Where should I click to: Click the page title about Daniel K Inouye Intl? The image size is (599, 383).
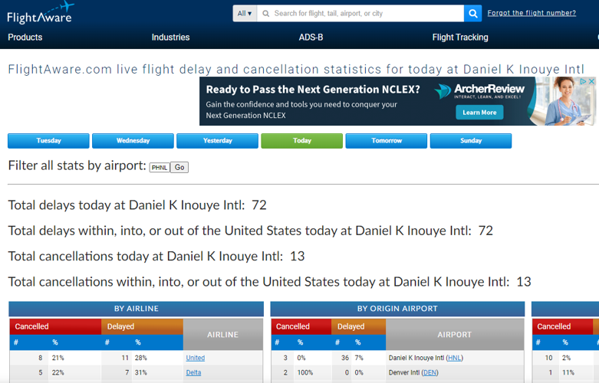click(x=296, y=70)
